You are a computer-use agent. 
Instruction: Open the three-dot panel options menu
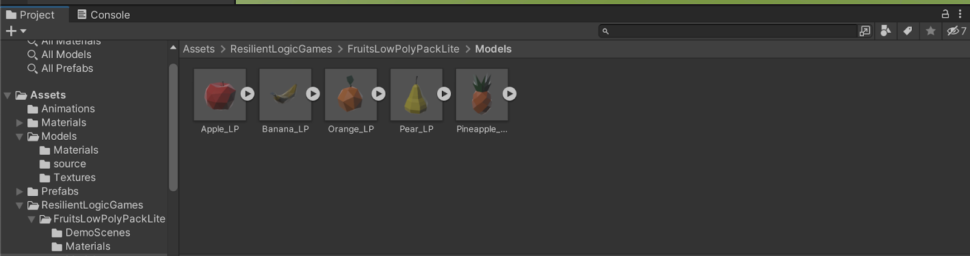click(960, 14)
